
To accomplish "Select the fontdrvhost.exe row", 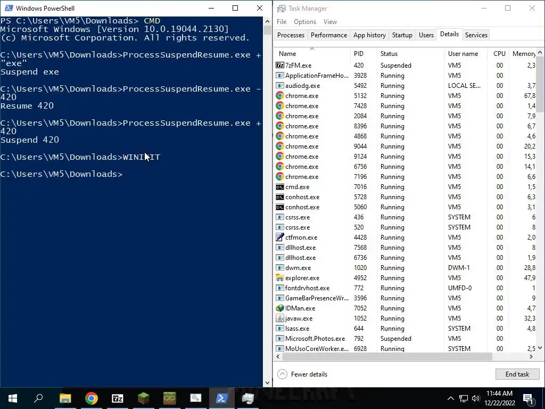I will pyautogui.click(x=405, y=288).
